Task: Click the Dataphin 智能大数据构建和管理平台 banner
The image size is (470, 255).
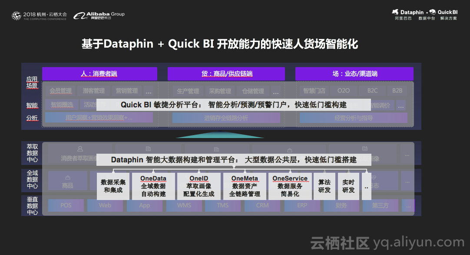Action: 234,160
